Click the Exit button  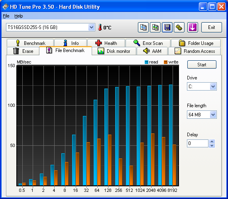point(211,27)
